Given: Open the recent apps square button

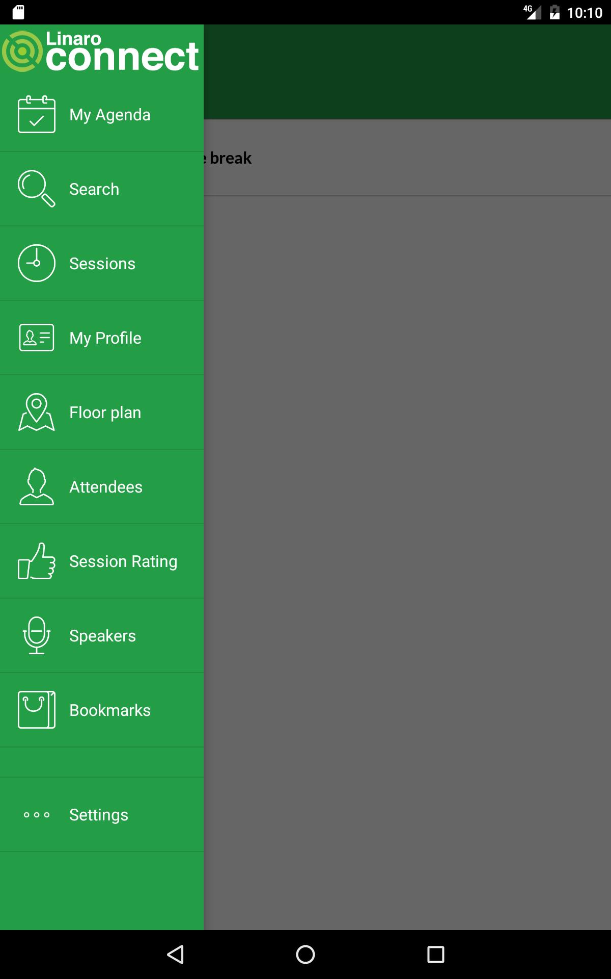Looking at the screenshot, I should [436, 955].
